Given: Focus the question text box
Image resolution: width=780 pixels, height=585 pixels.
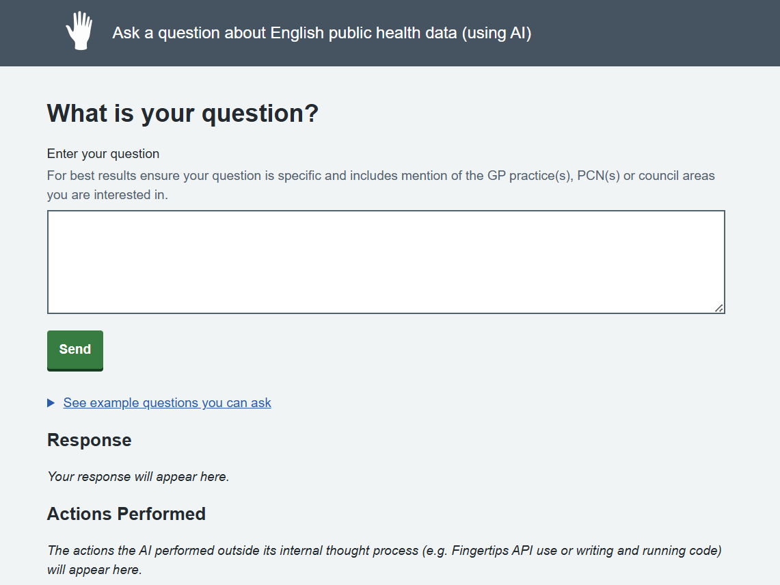Looking at the screenshot, I should pos(386,262).
